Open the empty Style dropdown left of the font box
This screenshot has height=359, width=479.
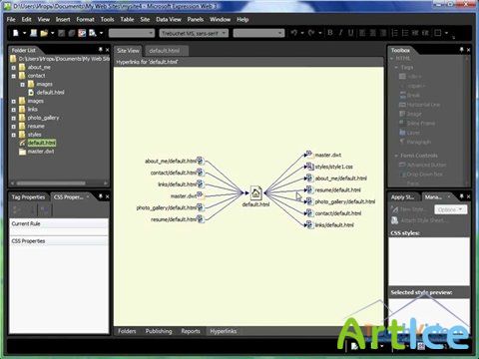pos(132,33)
